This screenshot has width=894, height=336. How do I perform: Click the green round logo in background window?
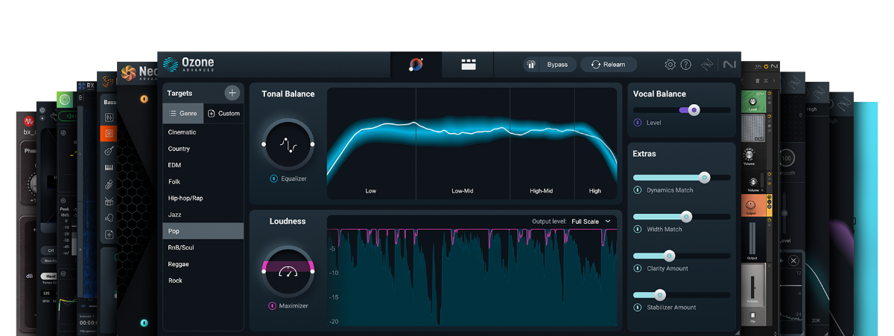(66, 100)
